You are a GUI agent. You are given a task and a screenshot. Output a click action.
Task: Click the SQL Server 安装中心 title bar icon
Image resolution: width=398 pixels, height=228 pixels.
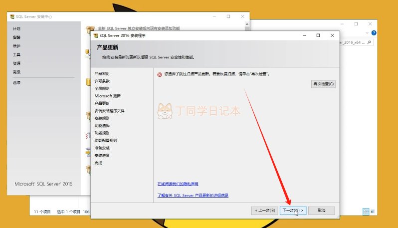12,17
